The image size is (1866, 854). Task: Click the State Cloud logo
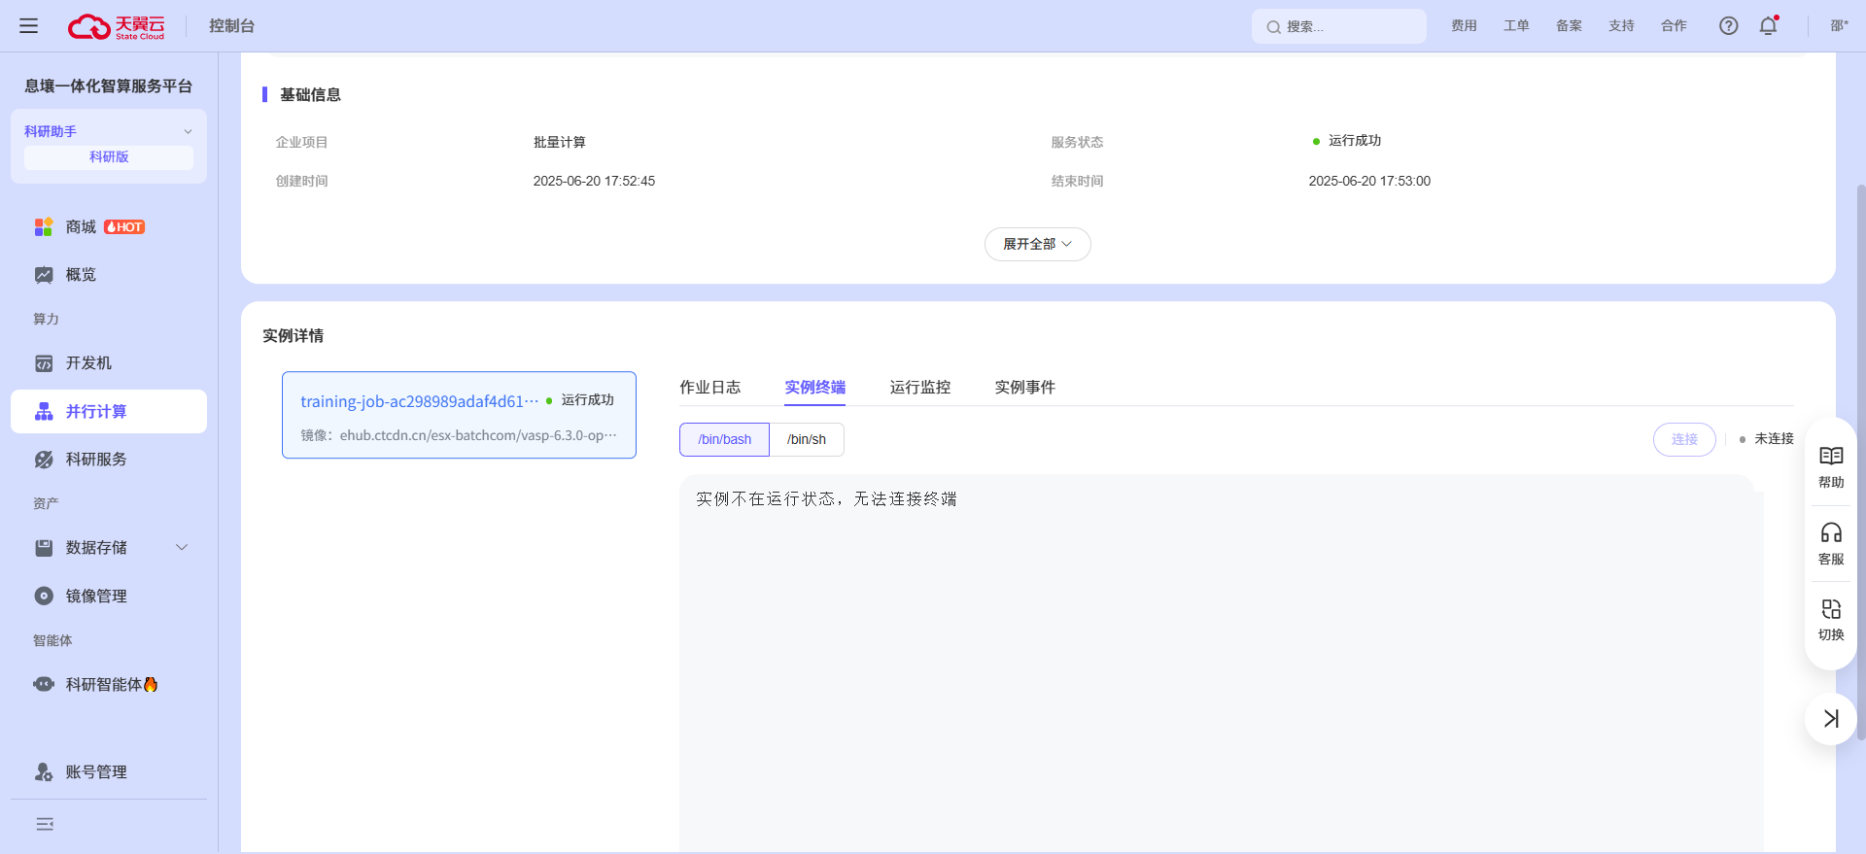pyautogui.click(x=117, y=26)
